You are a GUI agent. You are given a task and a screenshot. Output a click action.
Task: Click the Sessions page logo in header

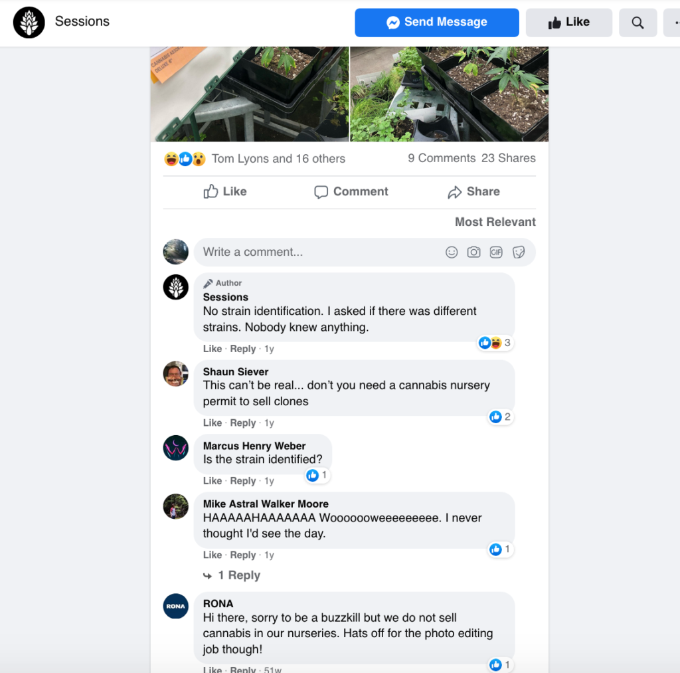(29, 23)
